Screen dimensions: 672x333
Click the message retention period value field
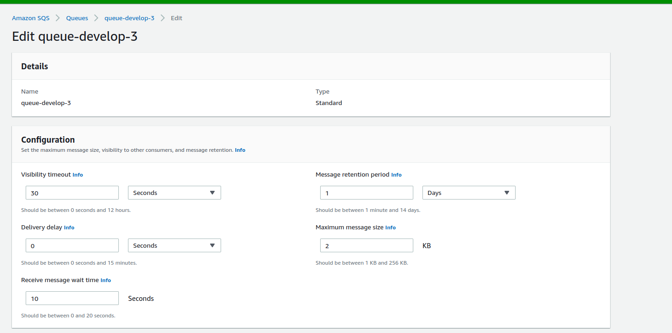tap(366, 193)
